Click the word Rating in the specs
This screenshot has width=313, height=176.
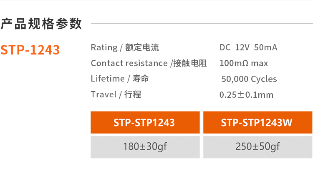[104, 47]
